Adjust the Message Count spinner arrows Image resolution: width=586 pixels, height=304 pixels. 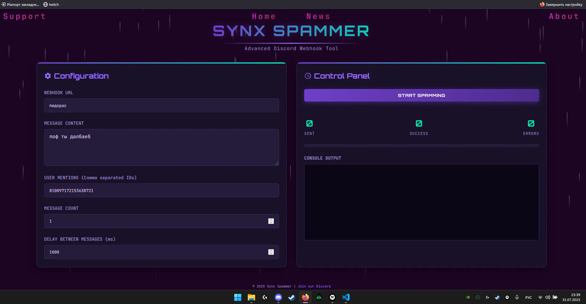(x=271, y=221)
